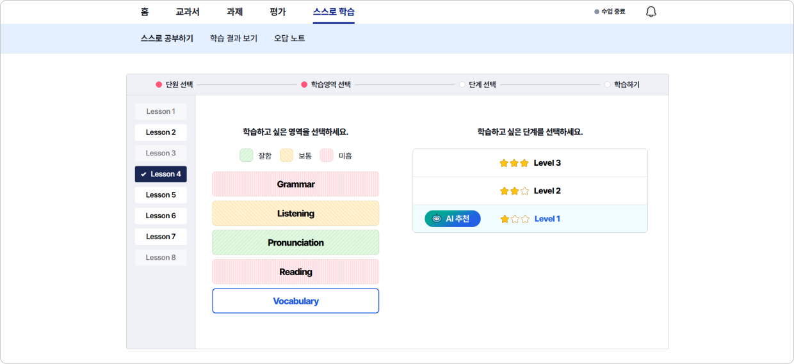Select the 학습하기 step circle
This screenshot has width=794, height=364.
(x=608, y=84)
